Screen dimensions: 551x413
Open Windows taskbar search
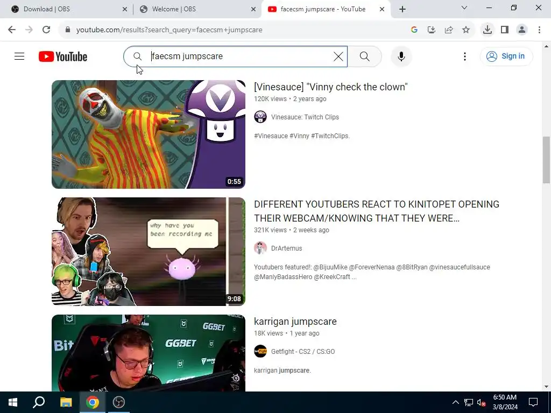tap(39, 402)
